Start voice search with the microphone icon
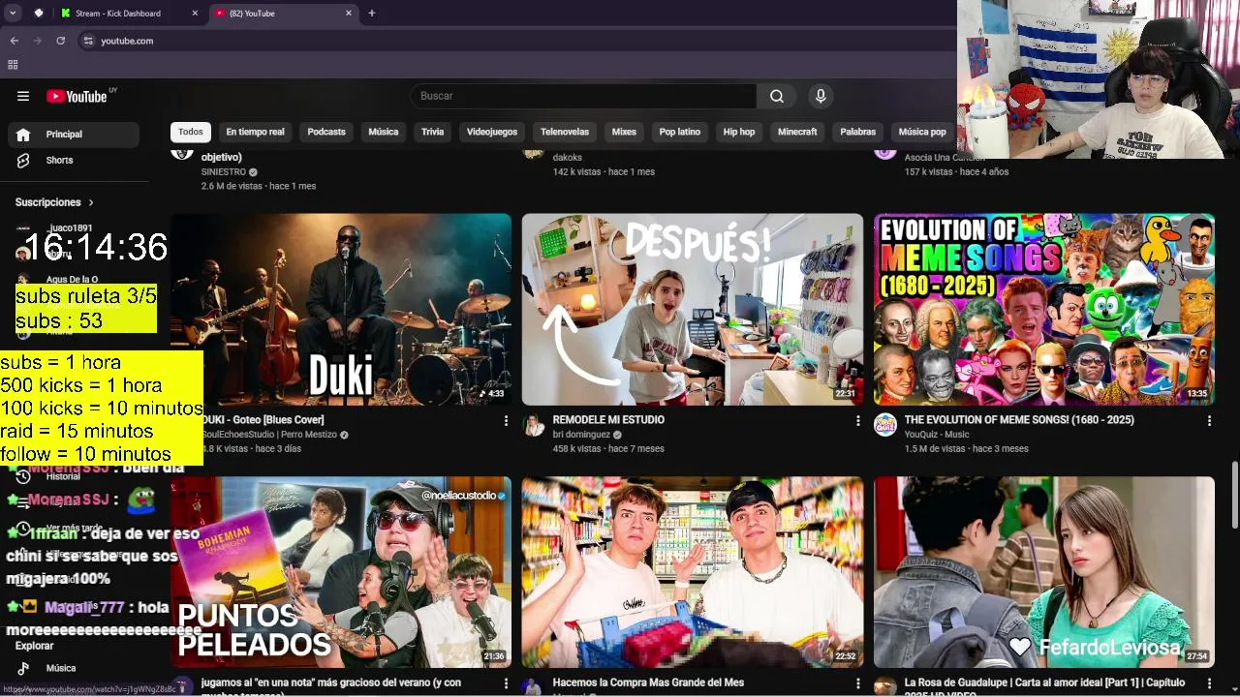Screen dimensions: 1240x697 (x=821, y=96)
